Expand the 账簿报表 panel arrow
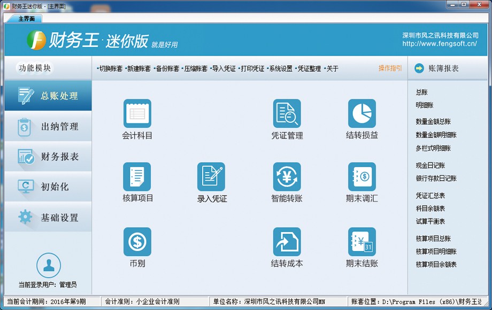The image size is (492, 310). click(419, 68)
